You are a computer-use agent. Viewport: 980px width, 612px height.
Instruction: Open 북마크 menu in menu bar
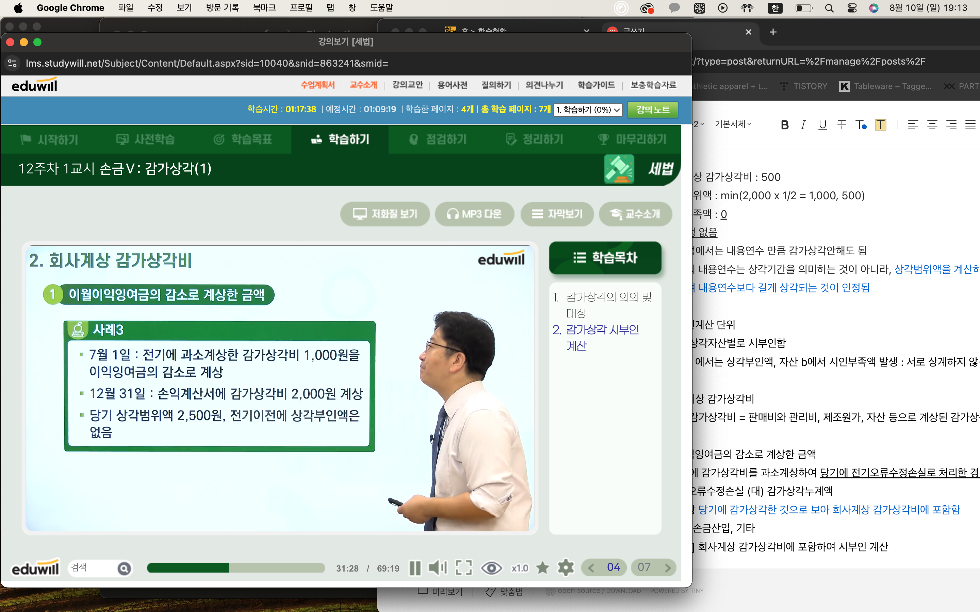[x=264, y=8]
